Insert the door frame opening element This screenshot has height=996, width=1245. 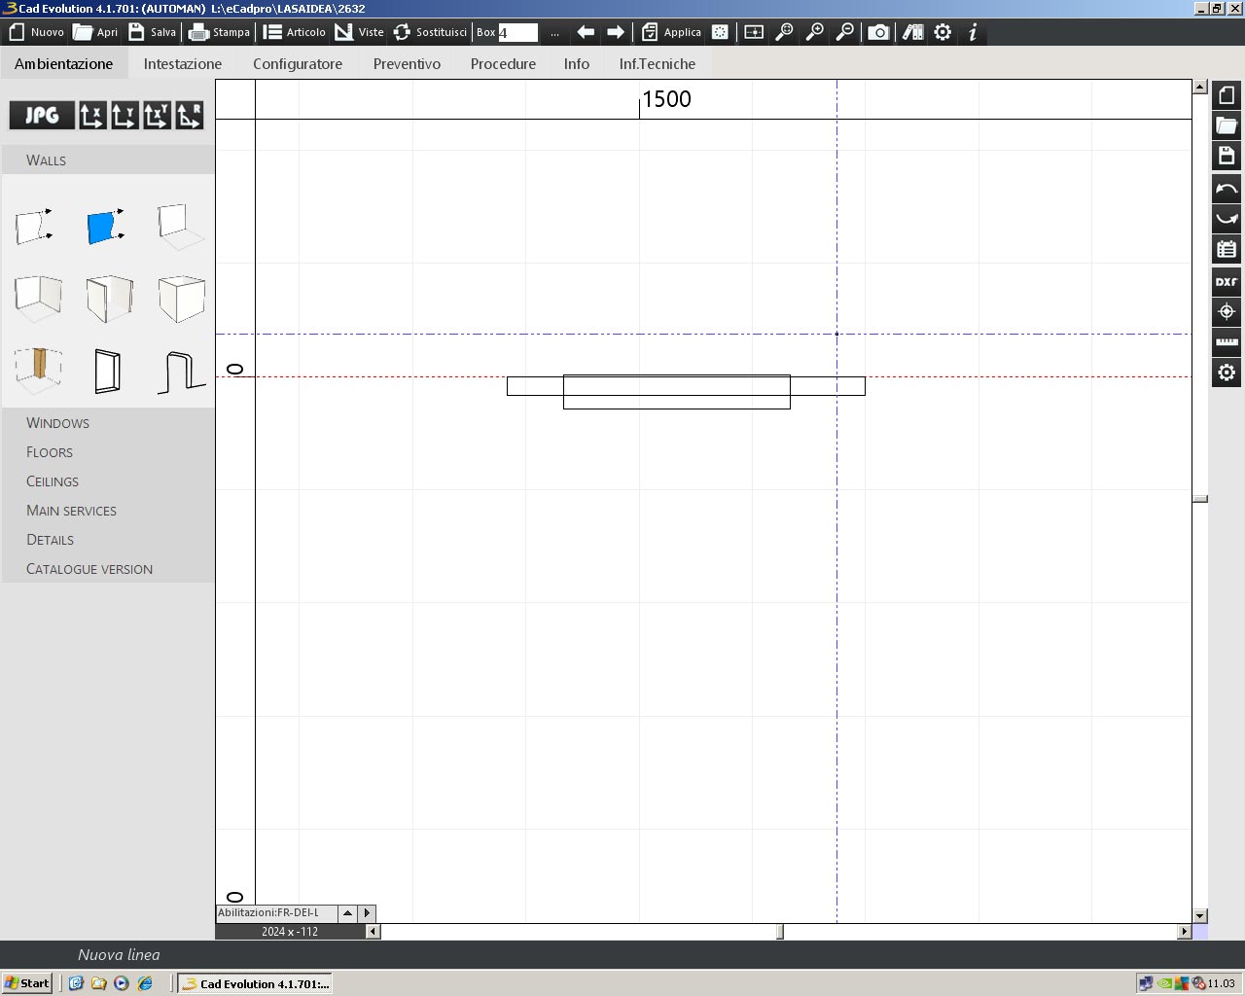point(108,371)
